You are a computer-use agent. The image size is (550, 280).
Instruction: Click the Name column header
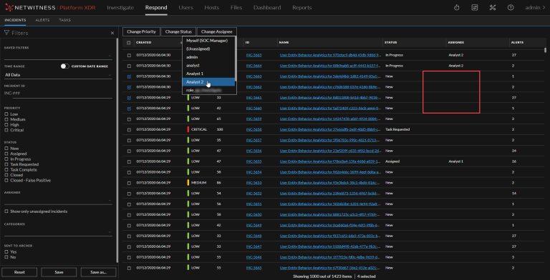284,42
